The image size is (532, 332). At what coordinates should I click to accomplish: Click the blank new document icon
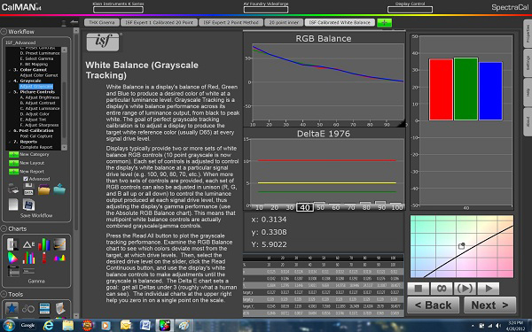coord(13,205)
